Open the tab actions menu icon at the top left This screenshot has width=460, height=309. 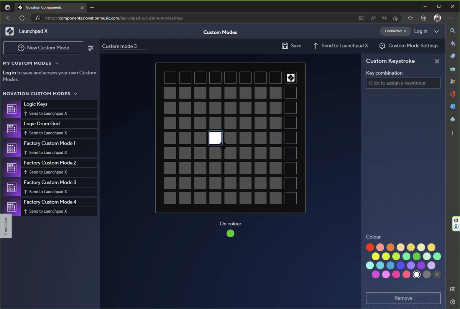(x=8, y=7)
